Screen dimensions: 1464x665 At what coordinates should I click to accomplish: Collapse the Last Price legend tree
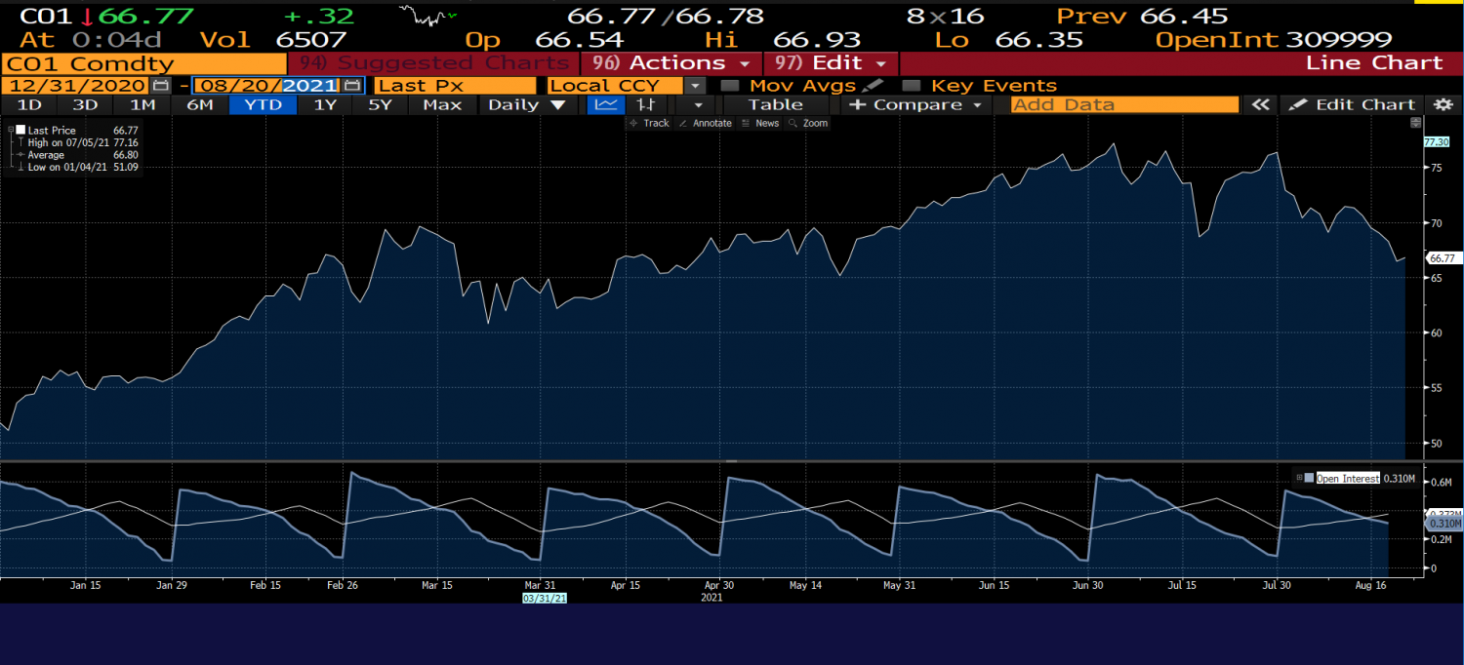tap(10, 130)
